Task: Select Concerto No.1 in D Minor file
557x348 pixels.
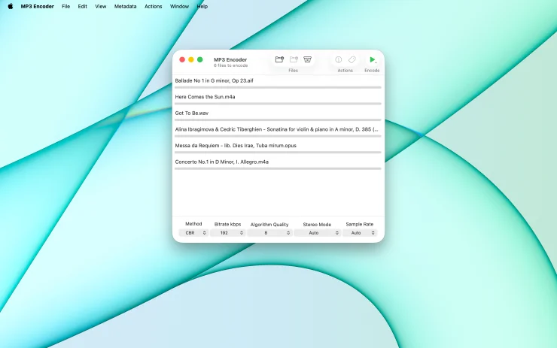Action: (x=221, y=162)
